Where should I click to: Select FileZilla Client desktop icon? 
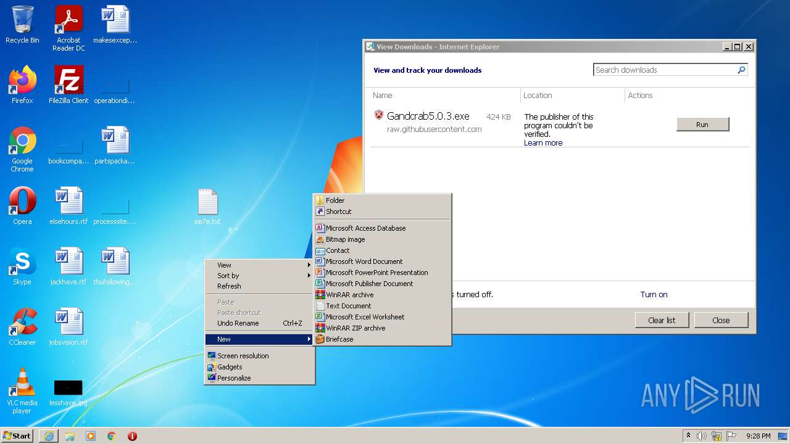(x=69, y=85)
